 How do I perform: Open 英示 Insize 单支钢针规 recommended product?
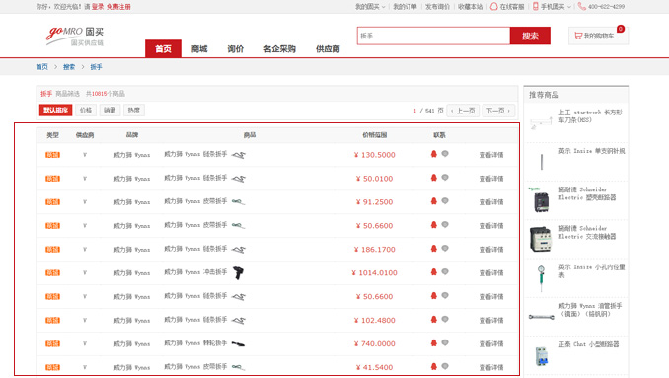592,151
